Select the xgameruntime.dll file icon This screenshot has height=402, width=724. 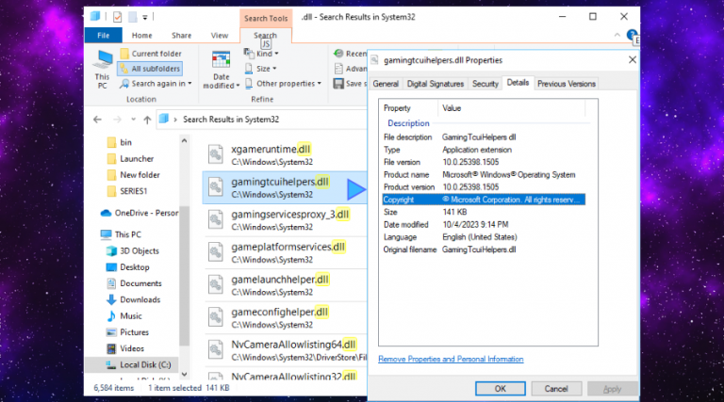click(x=216, y=154)
